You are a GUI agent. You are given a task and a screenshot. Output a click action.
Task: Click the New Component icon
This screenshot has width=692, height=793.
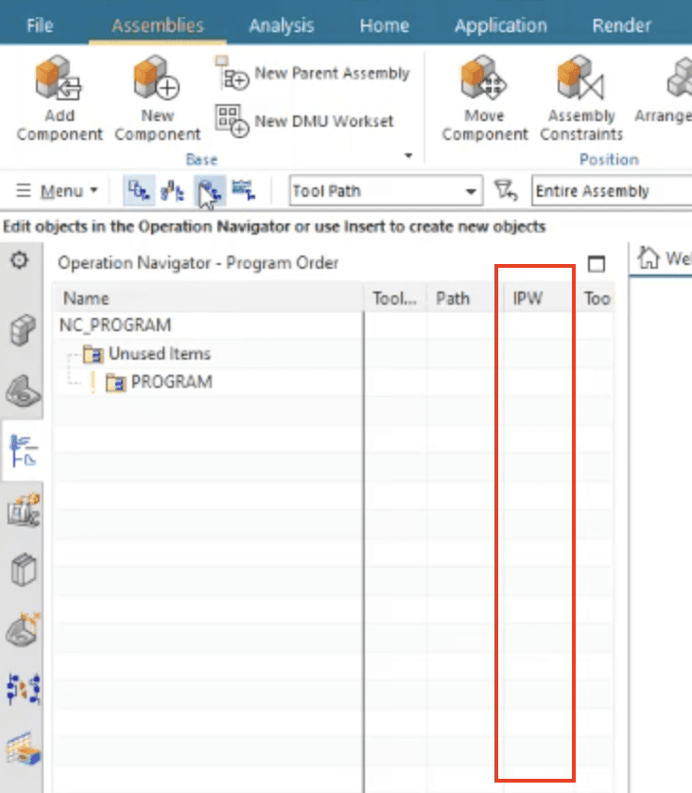(157, 79)
